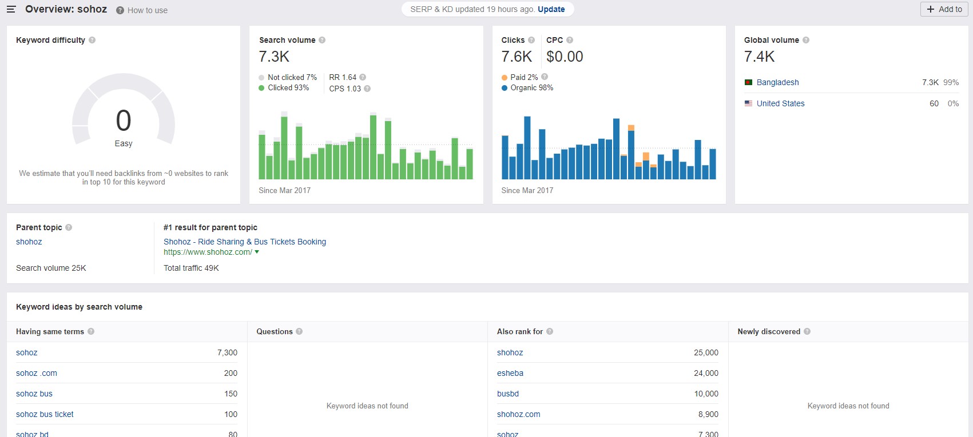Click the Search volume 7.3K value
973x437 pixels.
tap(274, 57)
